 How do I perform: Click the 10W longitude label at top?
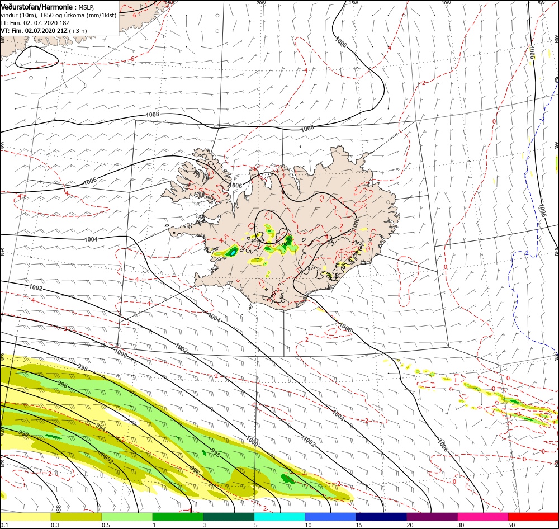(446, 3)
